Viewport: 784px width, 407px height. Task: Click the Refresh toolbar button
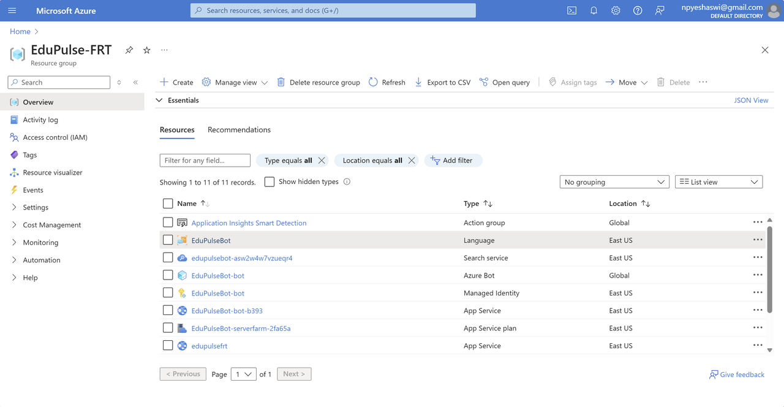point(386,82)
